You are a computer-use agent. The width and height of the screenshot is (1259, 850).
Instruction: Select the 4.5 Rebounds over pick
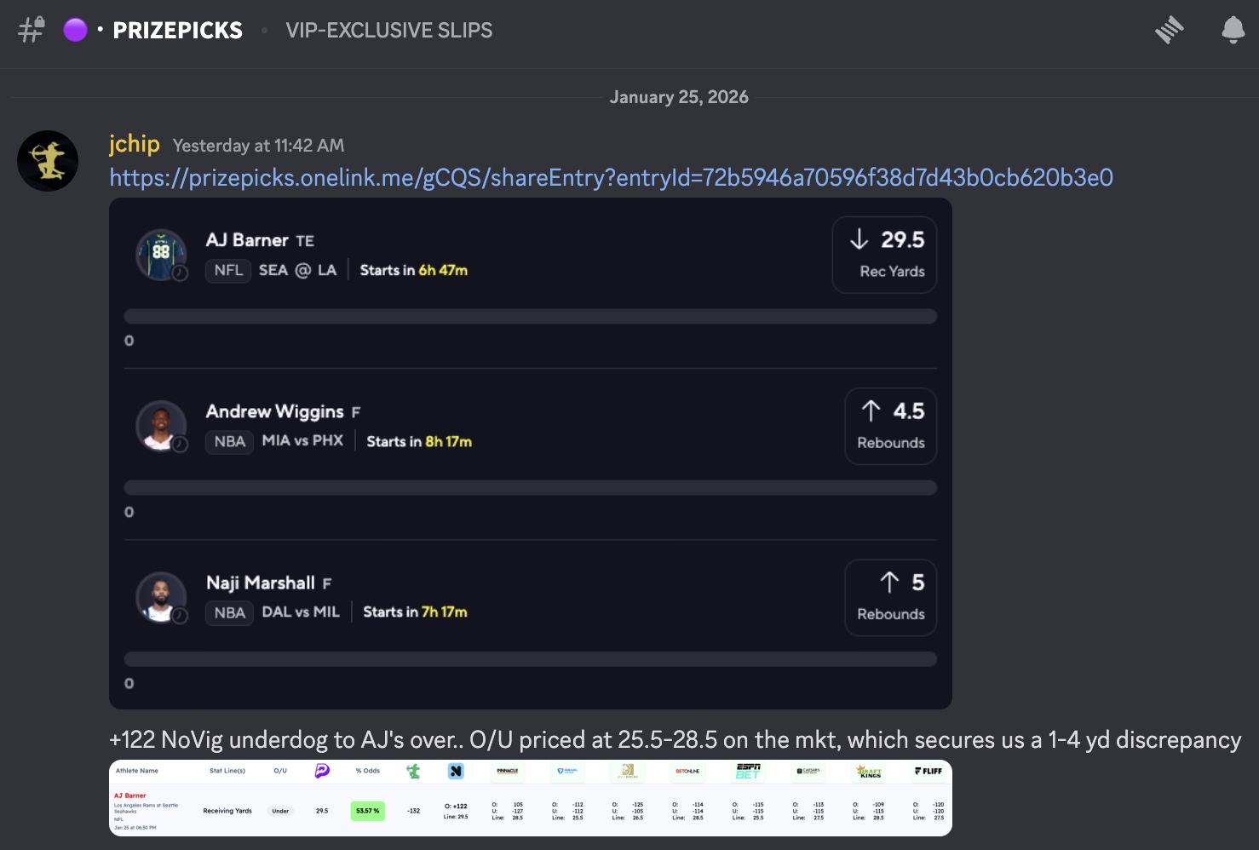890,426
